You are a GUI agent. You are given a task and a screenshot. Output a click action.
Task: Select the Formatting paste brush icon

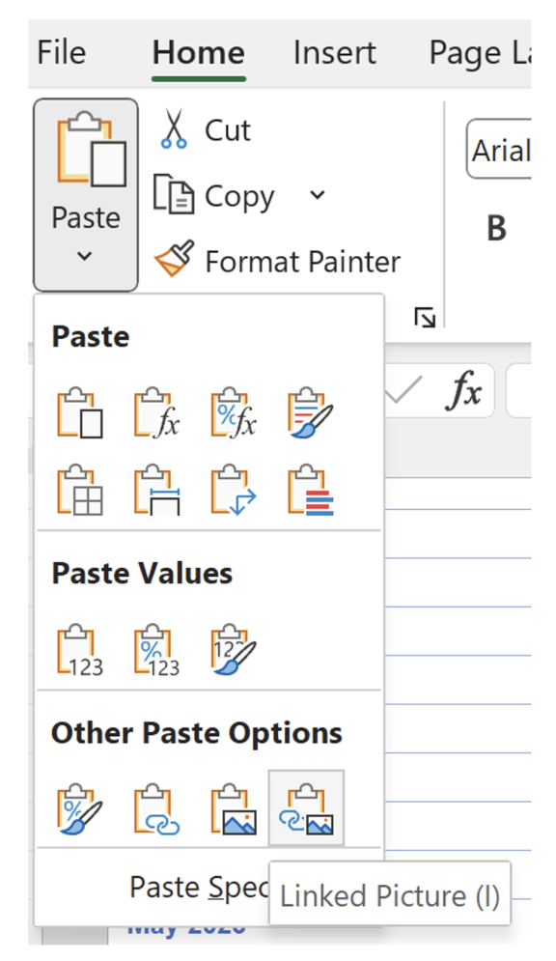tap(79, 808)
